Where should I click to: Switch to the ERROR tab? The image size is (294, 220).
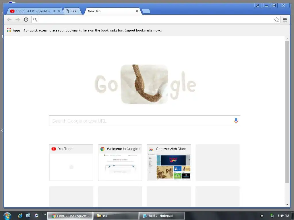[72, 11]
